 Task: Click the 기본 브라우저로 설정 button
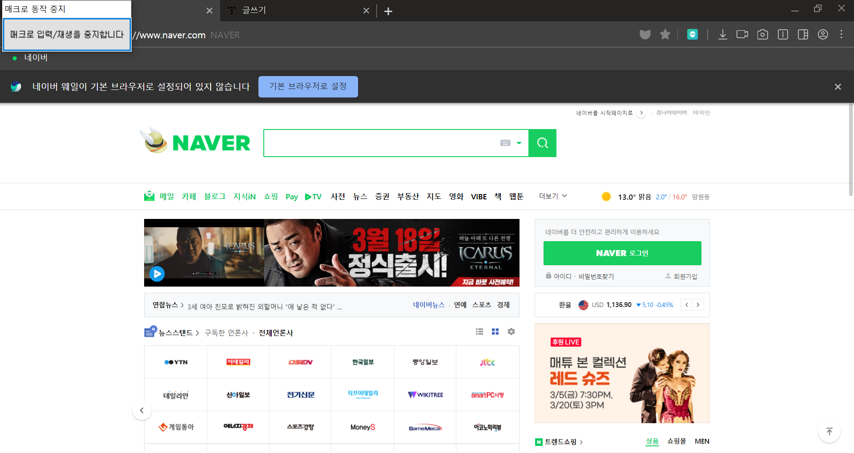(308, 86)
